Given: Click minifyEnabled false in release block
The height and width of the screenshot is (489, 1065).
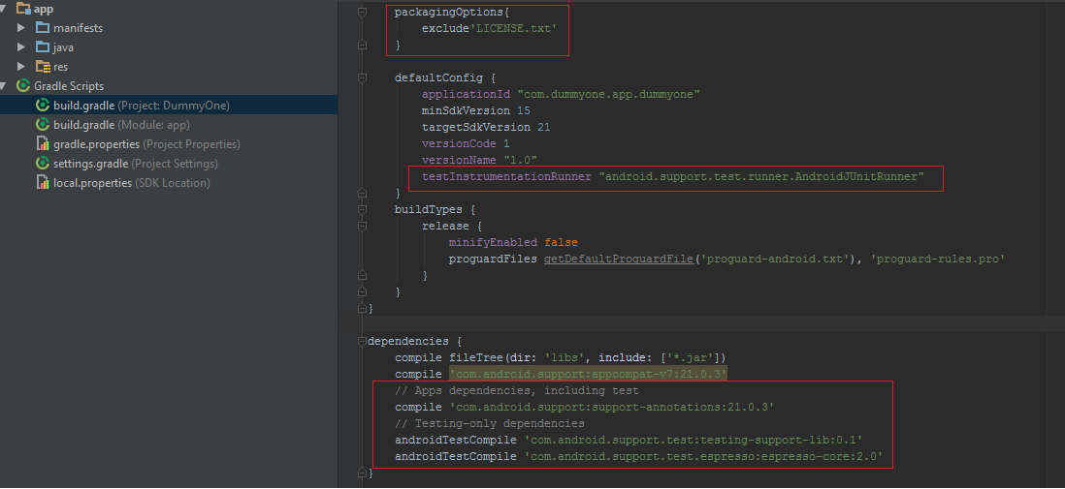Looking at the screenshot, I should pyautogui.click(x=513, y=242).
